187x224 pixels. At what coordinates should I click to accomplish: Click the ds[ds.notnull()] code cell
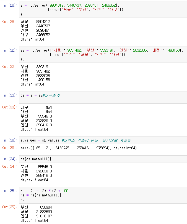coord(103,159)
